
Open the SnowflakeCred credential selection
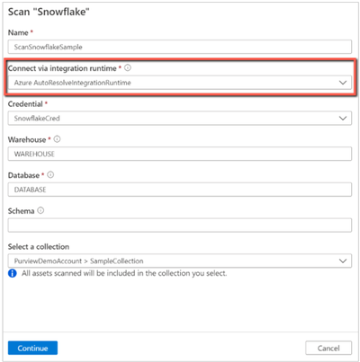pos(180,119)
